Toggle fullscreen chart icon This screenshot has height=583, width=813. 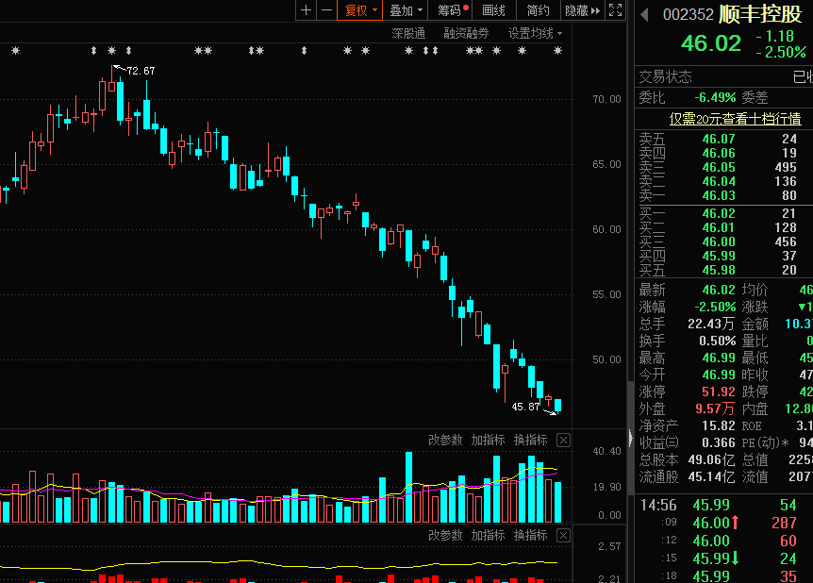click(x=616, y=9)
